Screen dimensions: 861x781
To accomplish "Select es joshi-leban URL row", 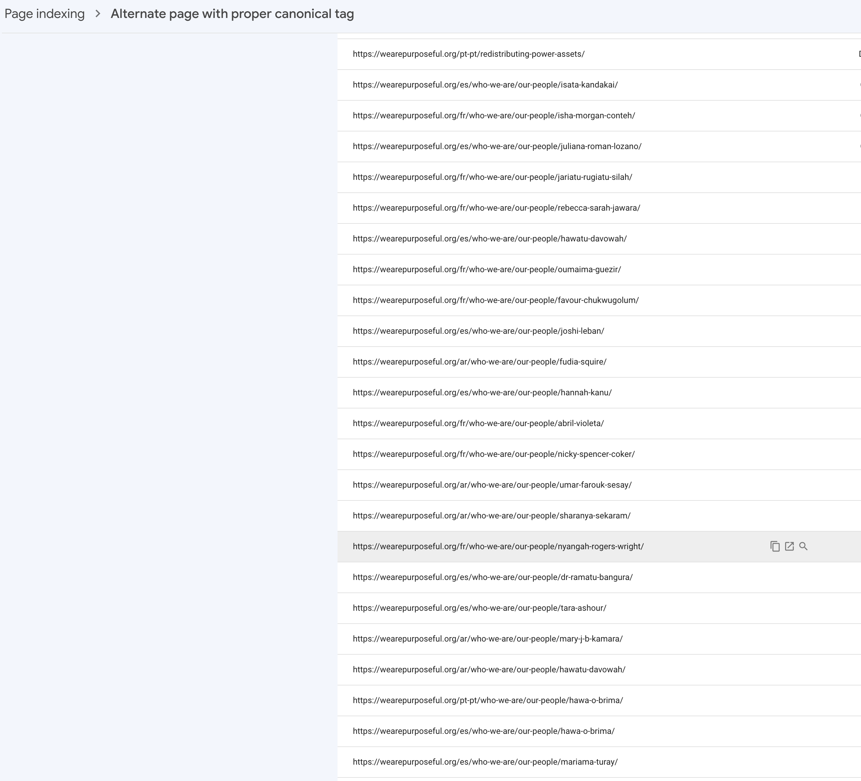I will pyautogui.click(x=599, y=331).
